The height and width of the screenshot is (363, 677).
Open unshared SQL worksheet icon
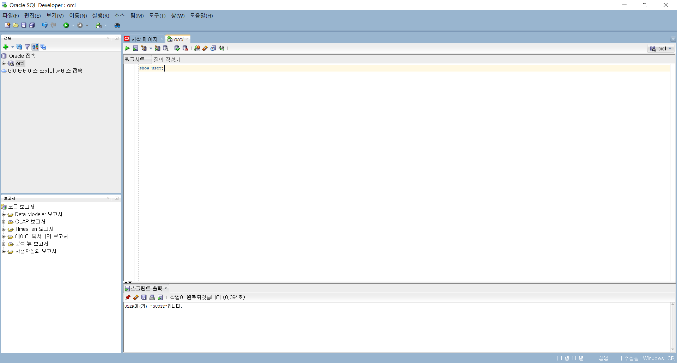pos(197,48)
